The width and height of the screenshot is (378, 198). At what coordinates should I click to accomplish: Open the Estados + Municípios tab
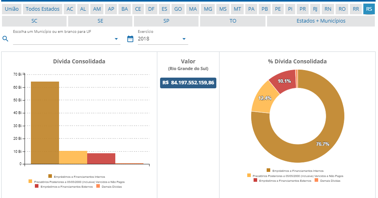pos(321,21)
